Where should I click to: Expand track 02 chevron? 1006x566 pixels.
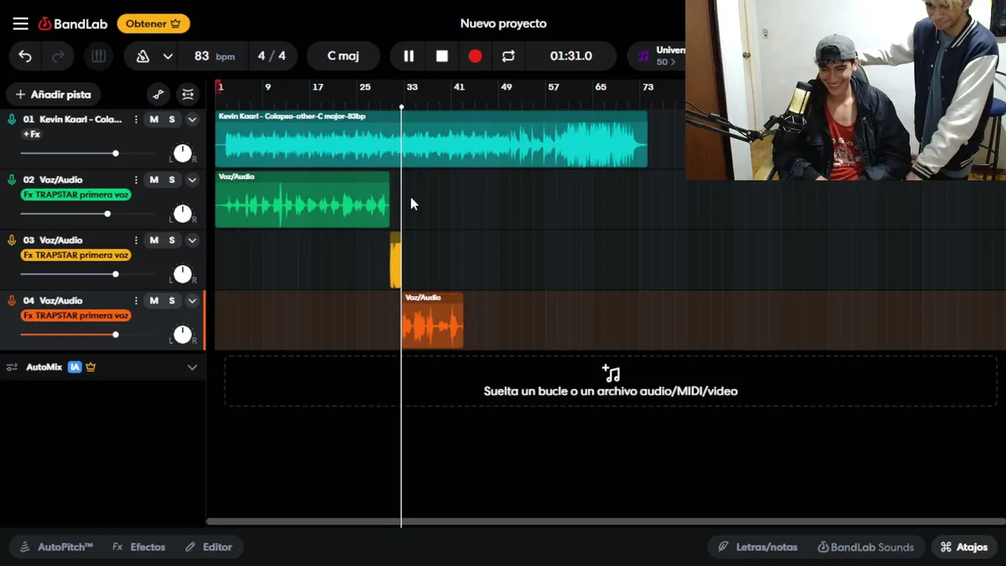192,180
